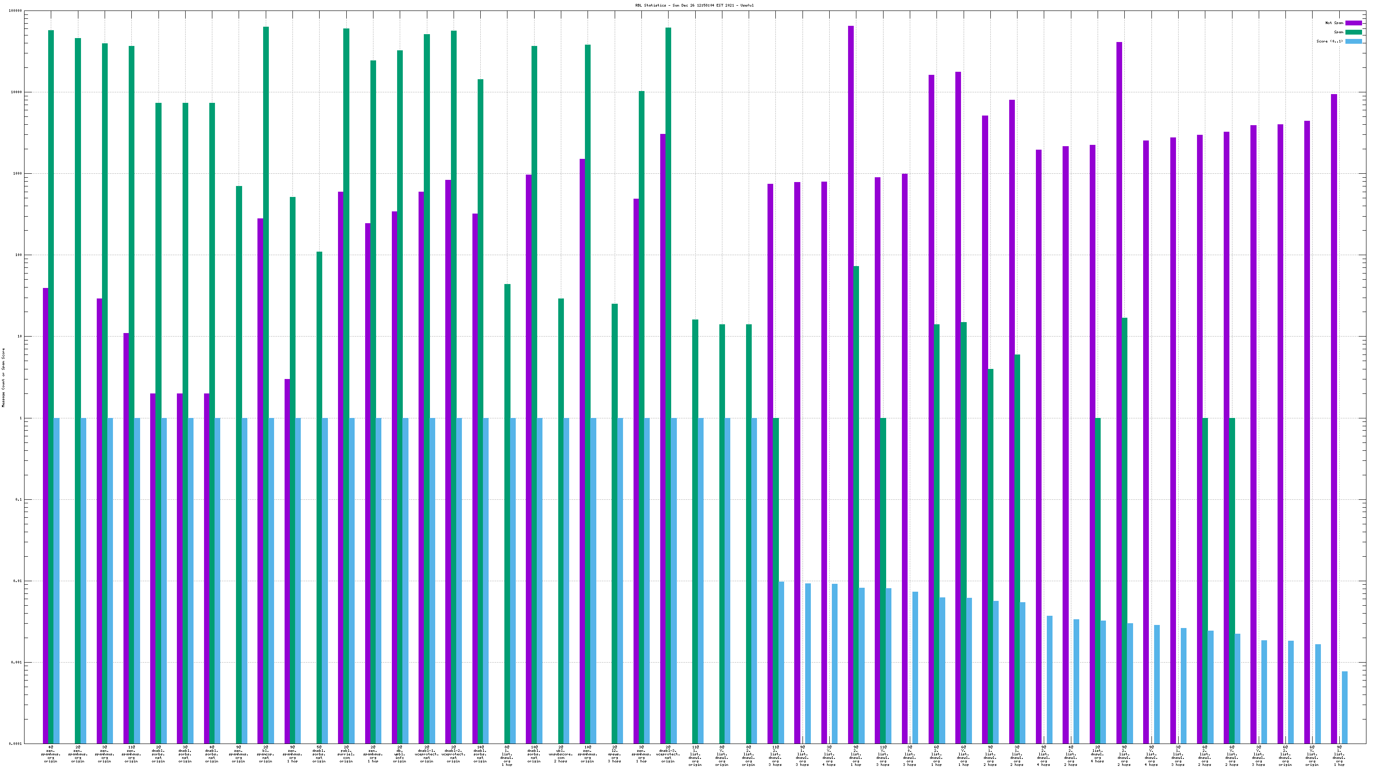Click the 0.01 y-axis tick label
Screen dimensions: 1373x772
(x=18, y=581)
